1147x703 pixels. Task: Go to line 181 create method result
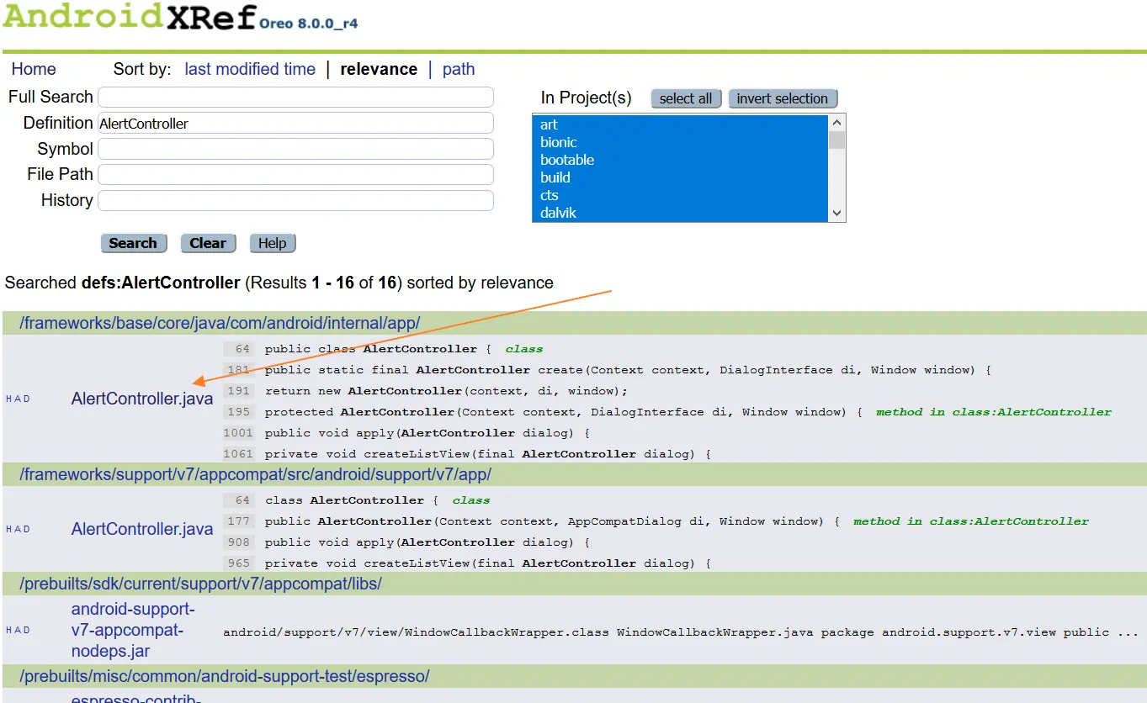point(608,369)
